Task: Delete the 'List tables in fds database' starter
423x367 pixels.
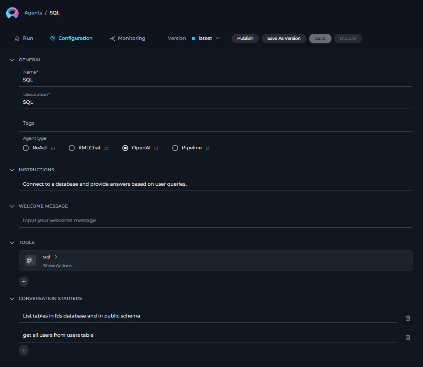Action: point(408,318)
